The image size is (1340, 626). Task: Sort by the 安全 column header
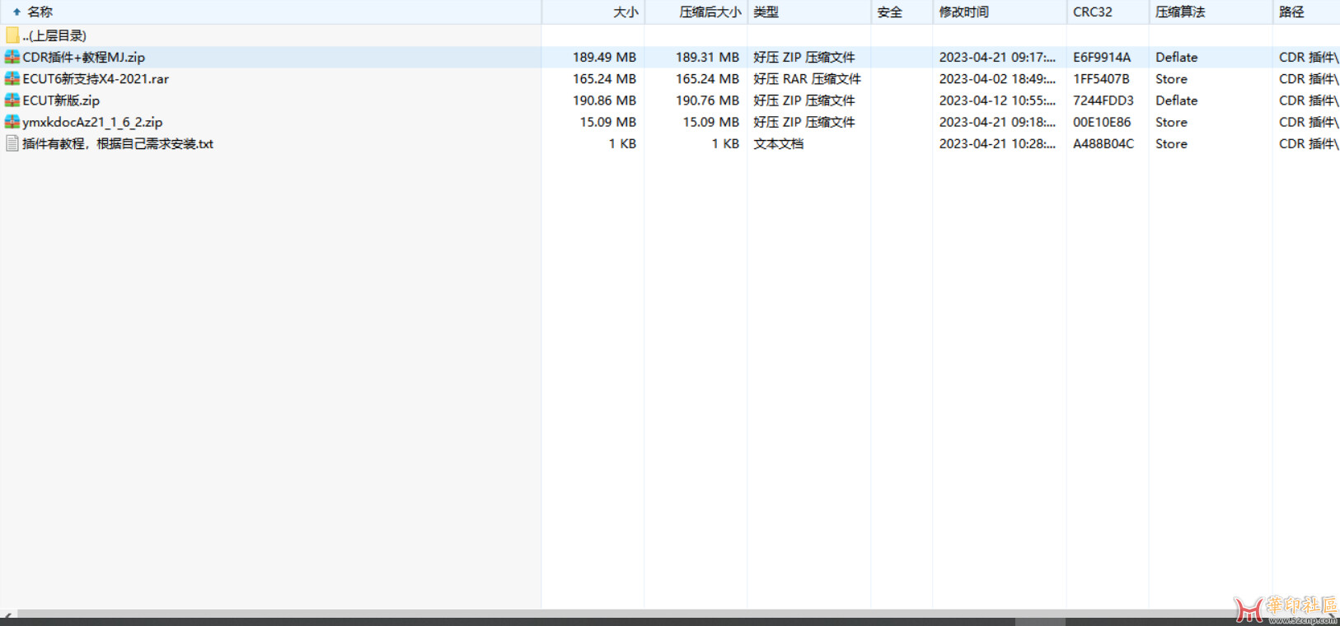(902, 12)
